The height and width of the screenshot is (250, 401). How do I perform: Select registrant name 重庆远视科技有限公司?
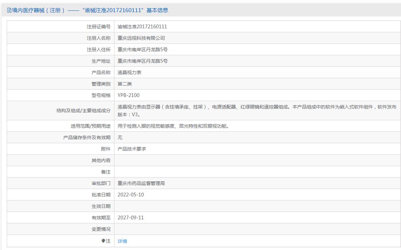pos(141,38)
